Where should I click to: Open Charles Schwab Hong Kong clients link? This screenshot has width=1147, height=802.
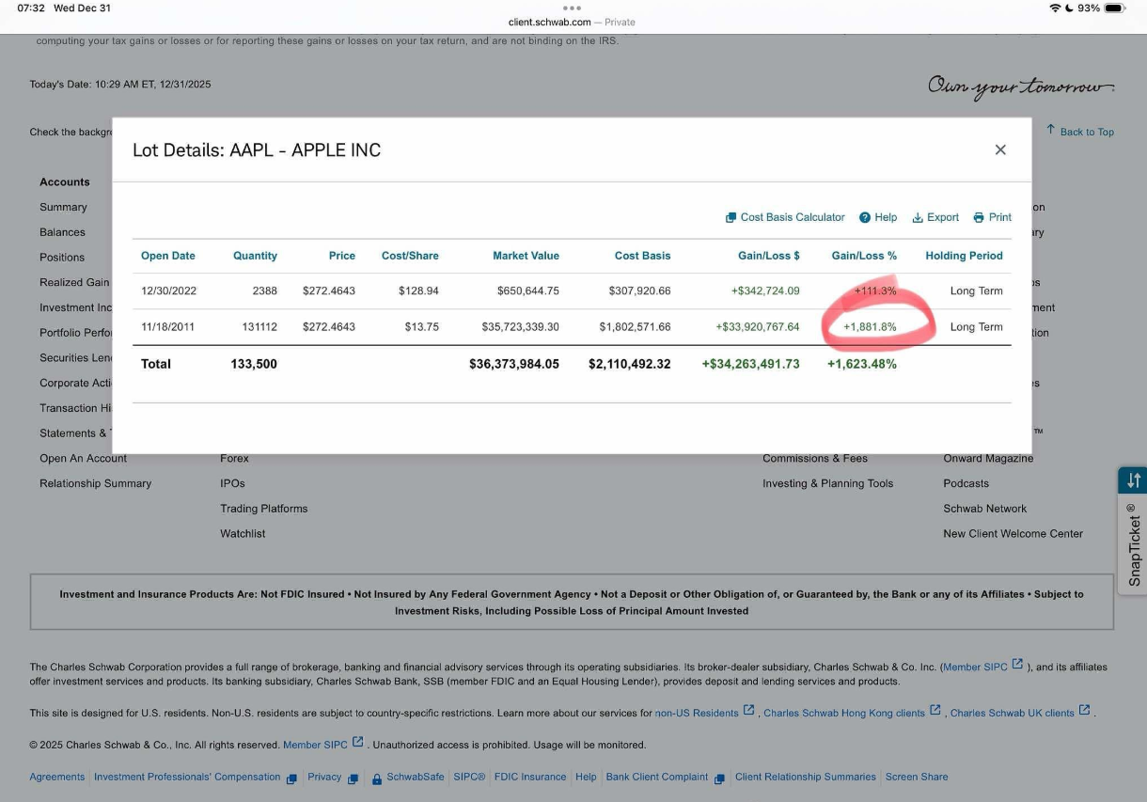click(843, 713)
